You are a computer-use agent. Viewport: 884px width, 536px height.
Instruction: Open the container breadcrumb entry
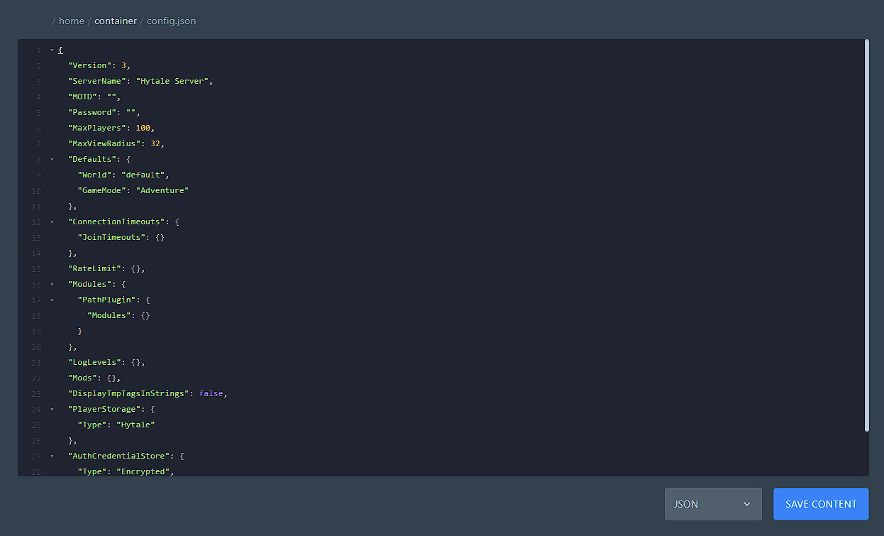coord(115,21)
